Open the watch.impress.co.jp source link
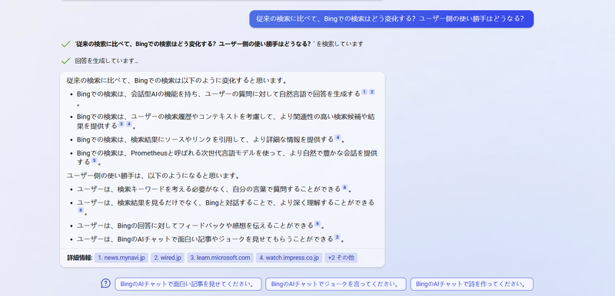 (289, 258)
